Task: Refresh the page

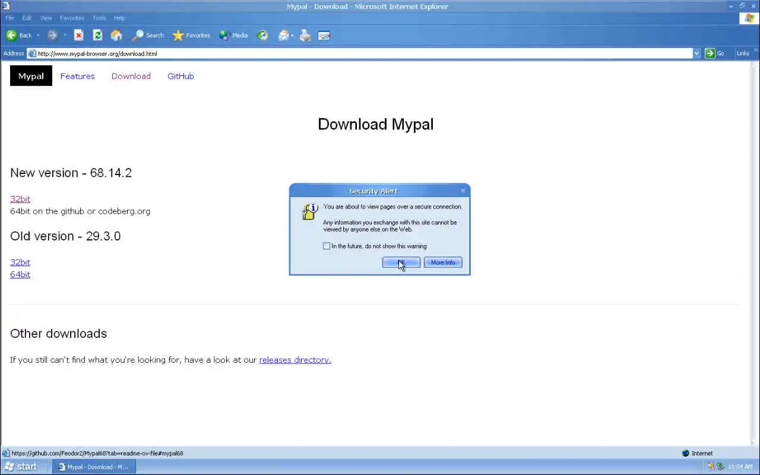Action: tap(97, 36)
